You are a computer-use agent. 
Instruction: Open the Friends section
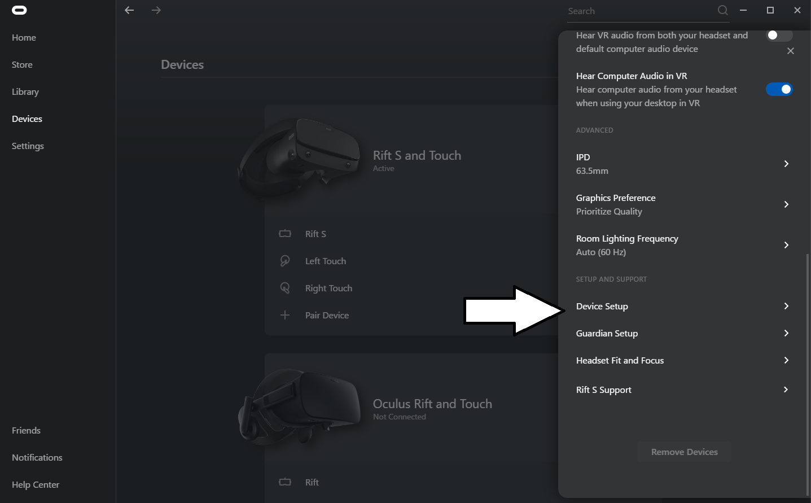pyautogui.click(x=26, y=430)
